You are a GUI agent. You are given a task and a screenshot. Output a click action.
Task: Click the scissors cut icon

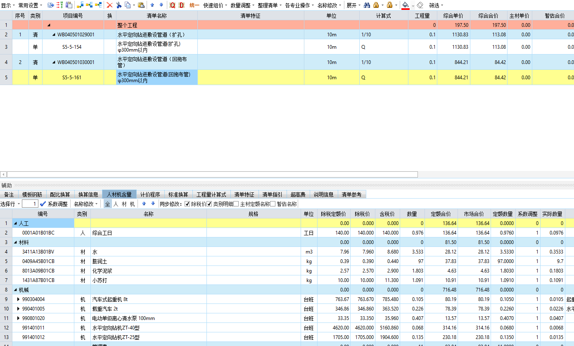tap(119, 5)
